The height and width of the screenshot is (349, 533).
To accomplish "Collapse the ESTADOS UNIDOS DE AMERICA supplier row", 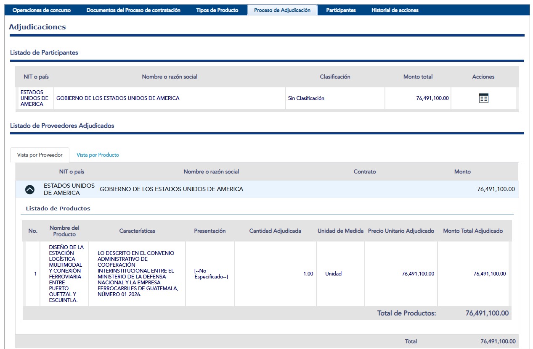I will [29, 189].
